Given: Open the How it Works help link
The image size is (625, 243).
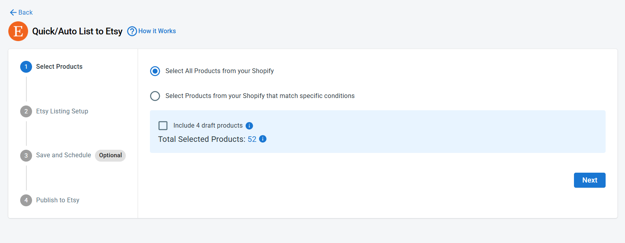Looking at the screenshot, I should point(157,31).
